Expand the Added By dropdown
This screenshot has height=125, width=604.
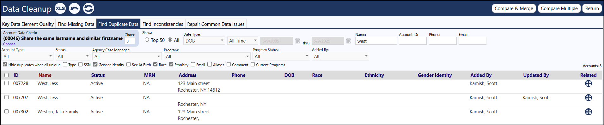point(340,56)
